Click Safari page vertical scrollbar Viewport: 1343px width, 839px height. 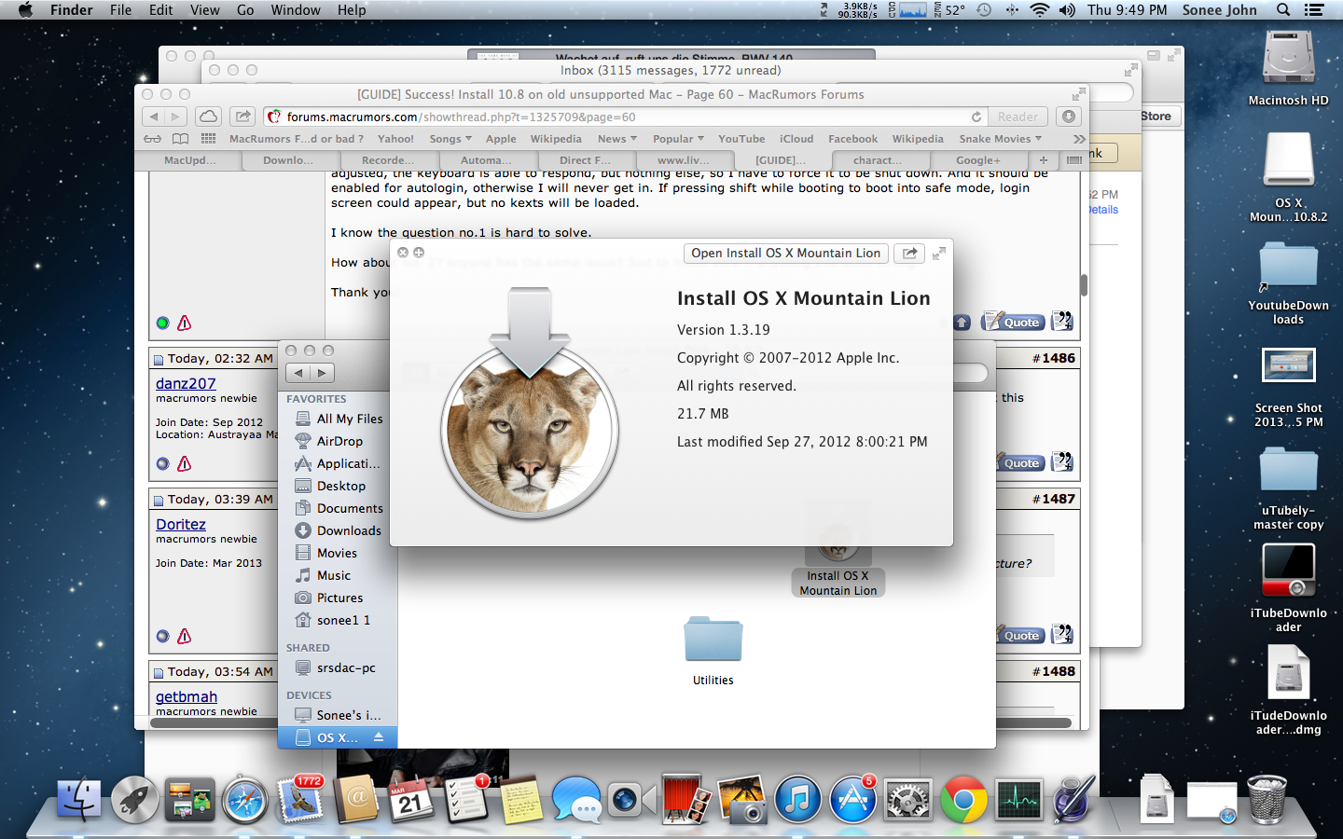pyautogui.click(x=1084, y=285)
